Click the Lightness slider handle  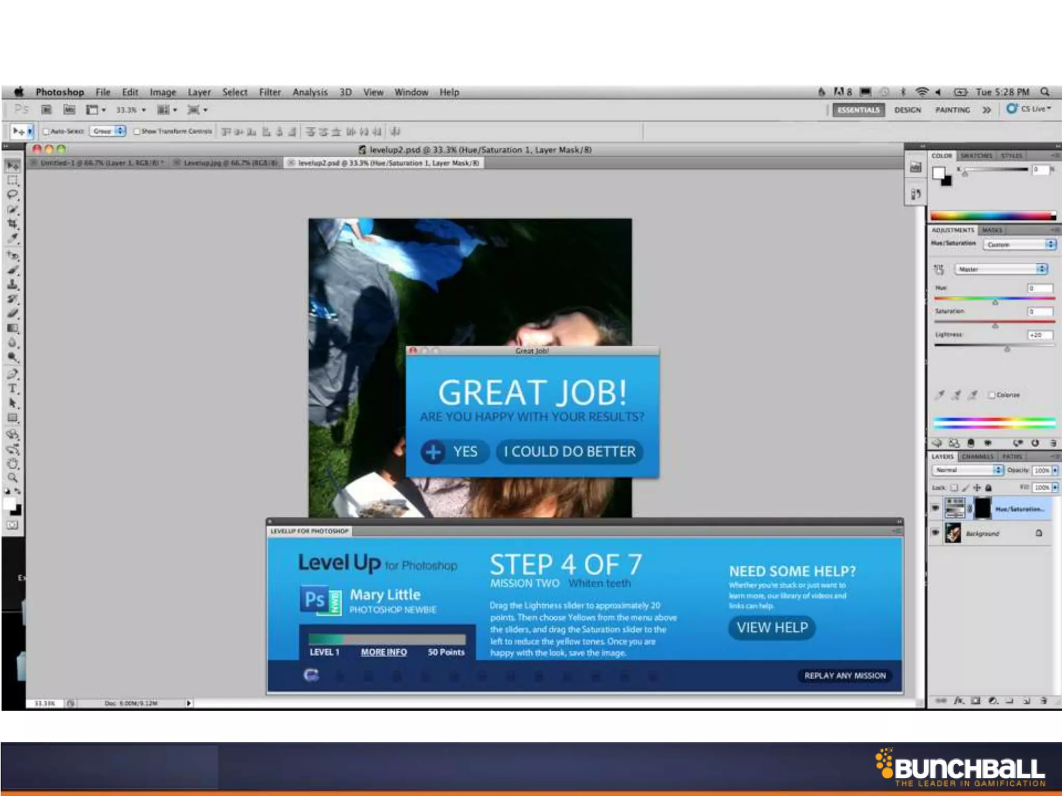pyautogui.click(x=1007, y=349)
